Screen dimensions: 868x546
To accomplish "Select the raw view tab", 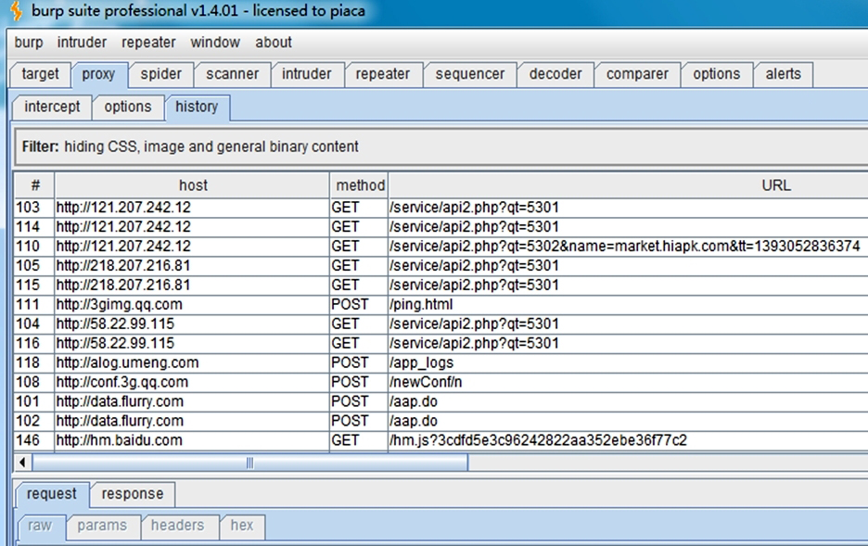I will click(x=40, y=526).
